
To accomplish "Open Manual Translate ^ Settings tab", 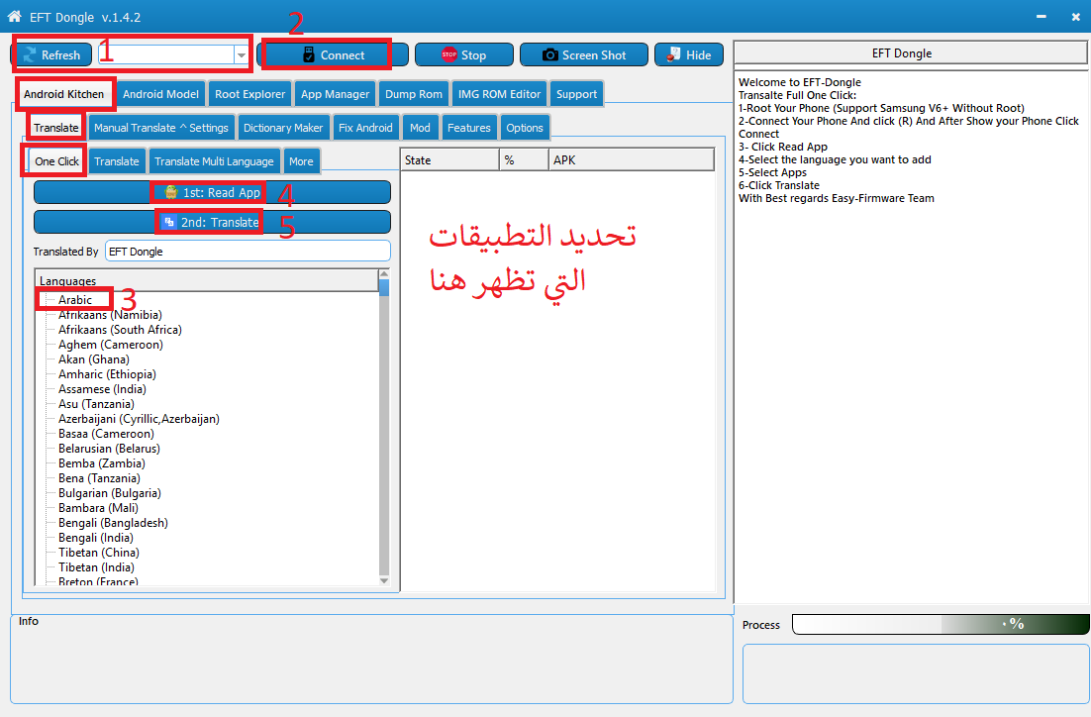I will (x=160, y=128).
